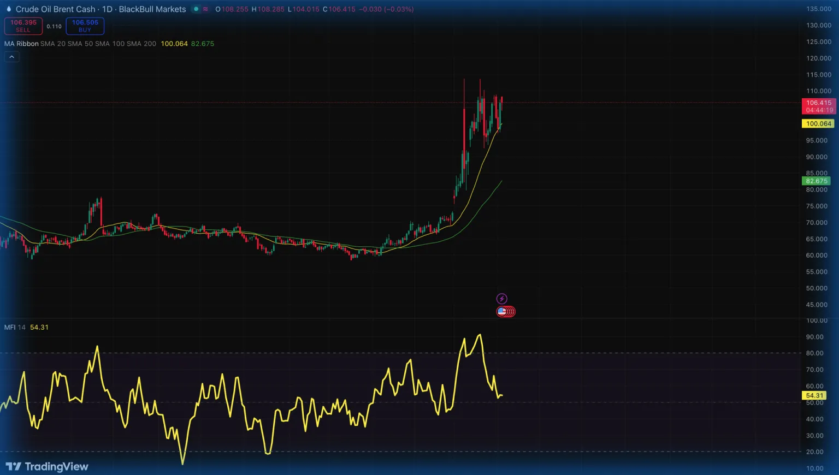Screen dimensions: 839x475
Task: Click the yellow 100.064 value in legend
Action: 174,44
